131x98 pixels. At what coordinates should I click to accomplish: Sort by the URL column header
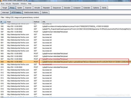[x=86, y=22]
